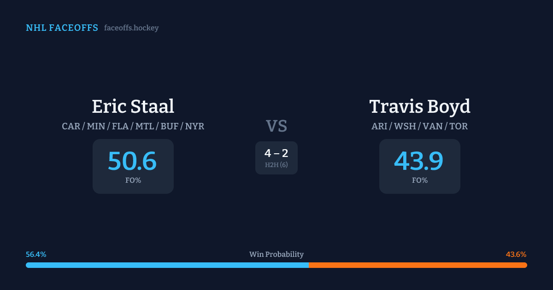
Task: Click the MTL abbreviation in Staal's teams
Action: (144, 126)
